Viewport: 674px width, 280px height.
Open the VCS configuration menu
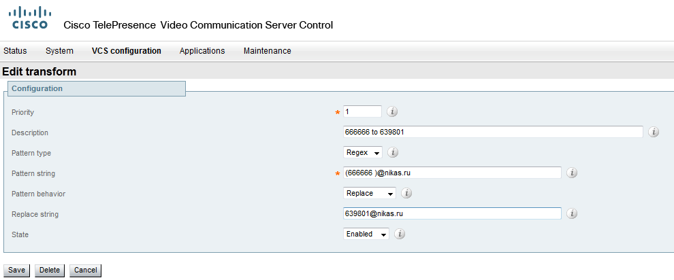point(126,51)
